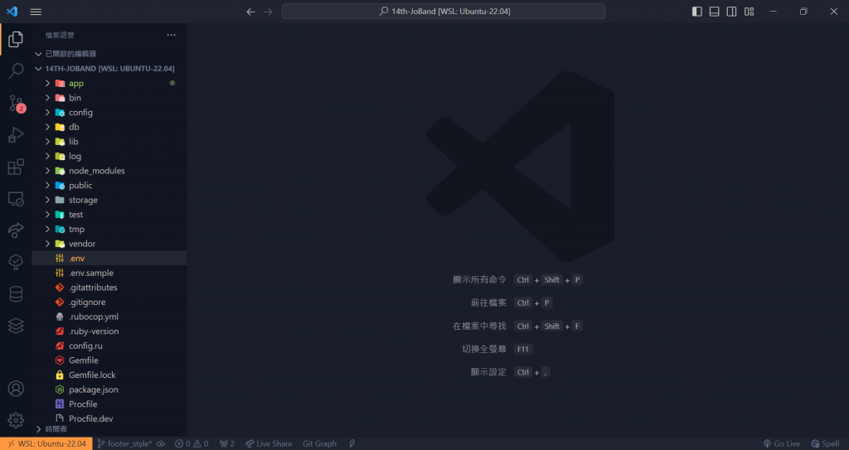Open the Extensions view
The image size is (849, 450).
coord(16,167)
